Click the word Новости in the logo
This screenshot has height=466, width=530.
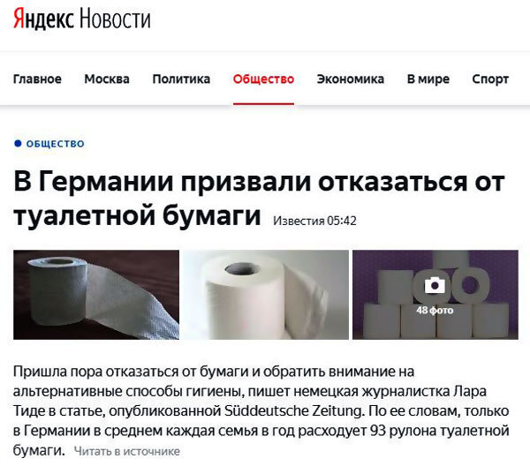[115, 19]
